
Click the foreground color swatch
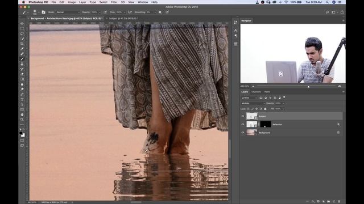[x=21, y=133]
